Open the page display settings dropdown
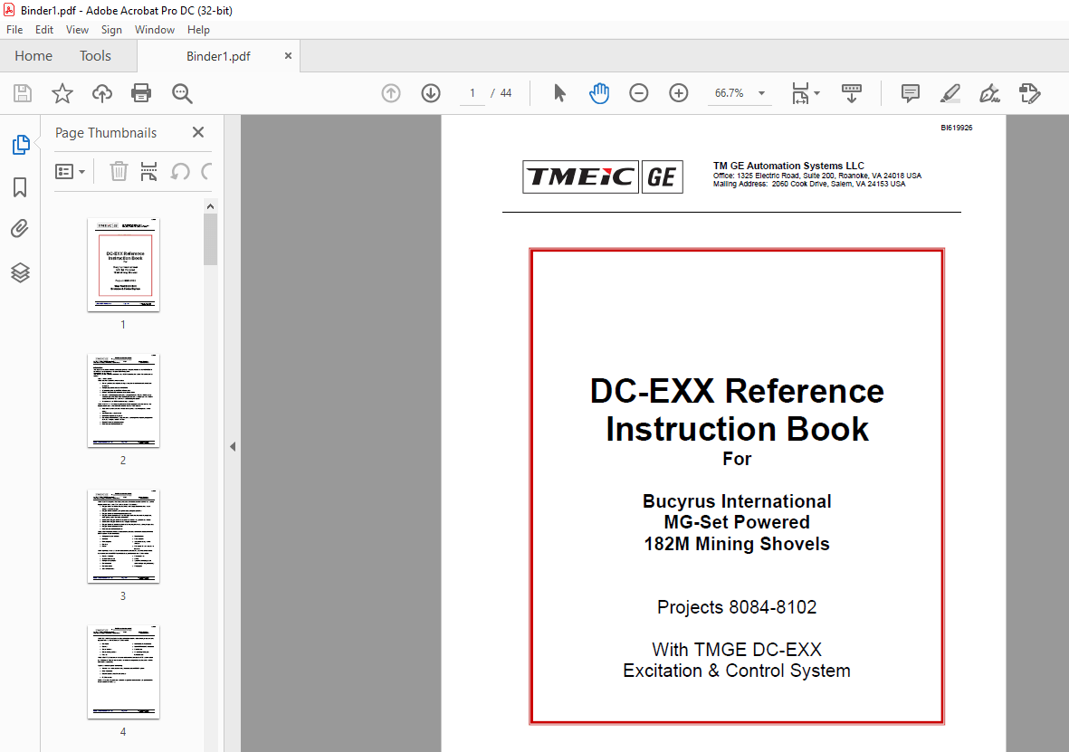The width and height of the screenshot is (1069, 752). [x=806, y=93]
